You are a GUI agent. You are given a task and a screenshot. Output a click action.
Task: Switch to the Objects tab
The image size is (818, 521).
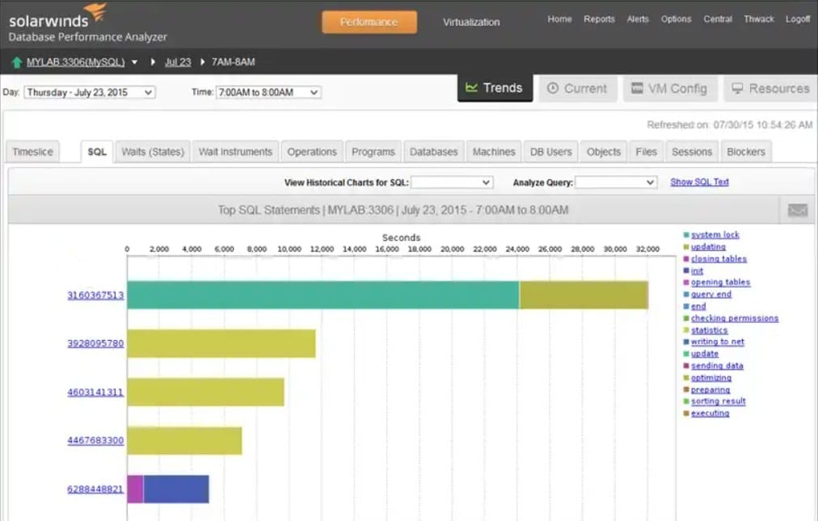[x=604, y=152]
